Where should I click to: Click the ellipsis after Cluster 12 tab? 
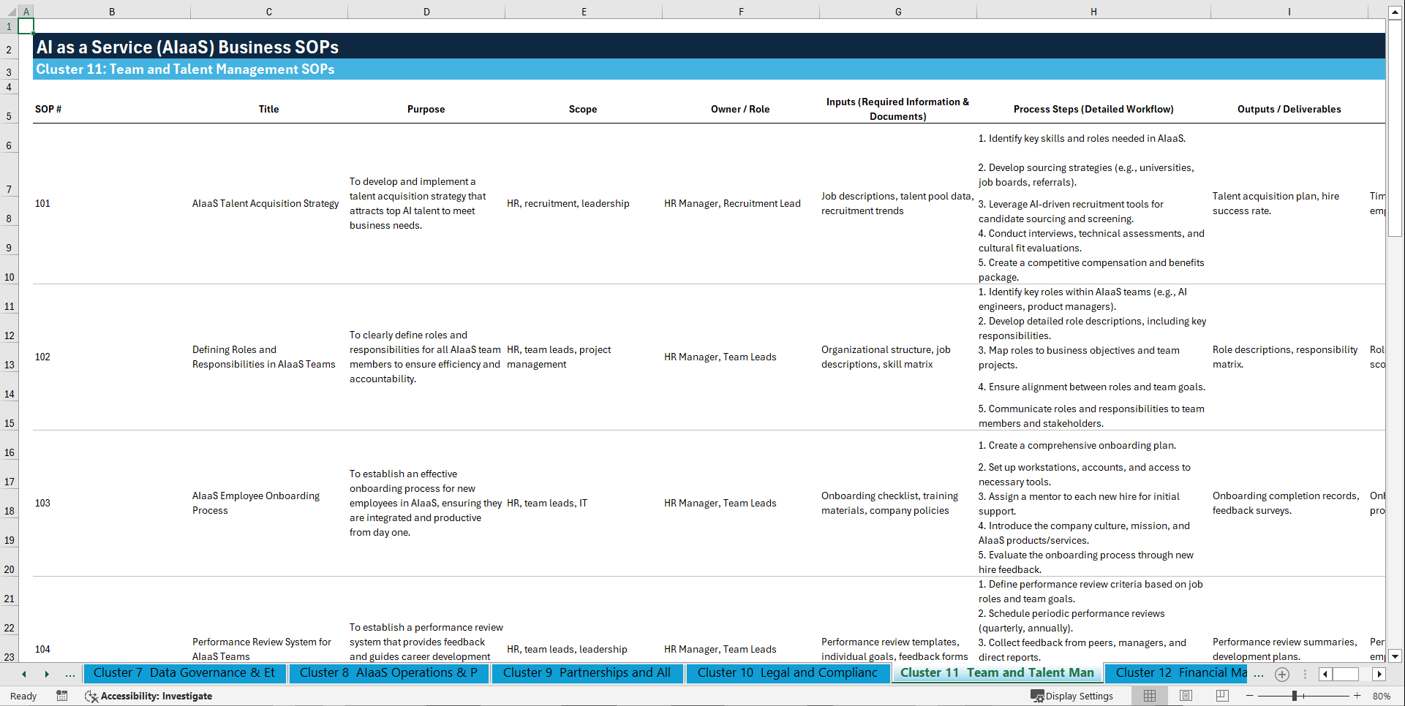(x=1259, y=674)
